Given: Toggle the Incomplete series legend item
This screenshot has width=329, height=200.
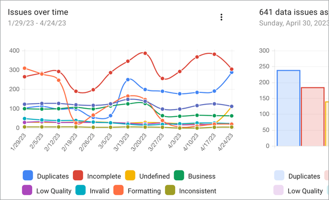Looking at the screenshot, I should click(x=97, y=176).
